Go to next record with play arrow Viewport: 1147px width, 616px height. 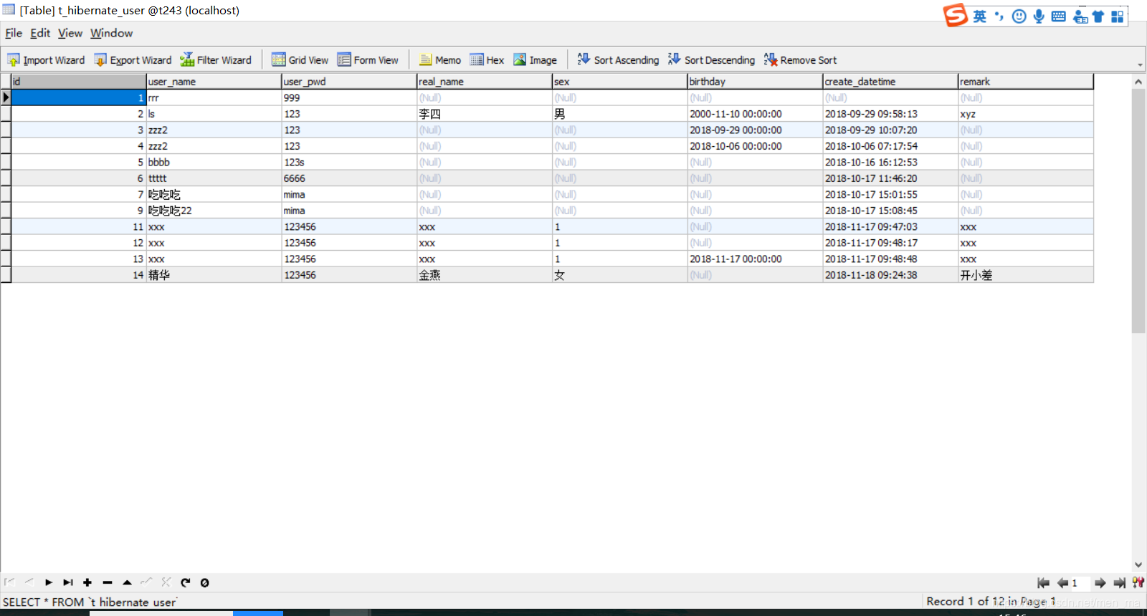click(49, 582)
